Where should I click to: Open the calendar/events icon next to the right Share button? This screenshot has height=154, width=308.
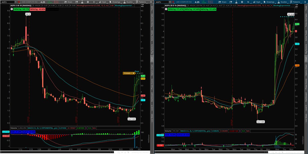(x=230, y=2)
